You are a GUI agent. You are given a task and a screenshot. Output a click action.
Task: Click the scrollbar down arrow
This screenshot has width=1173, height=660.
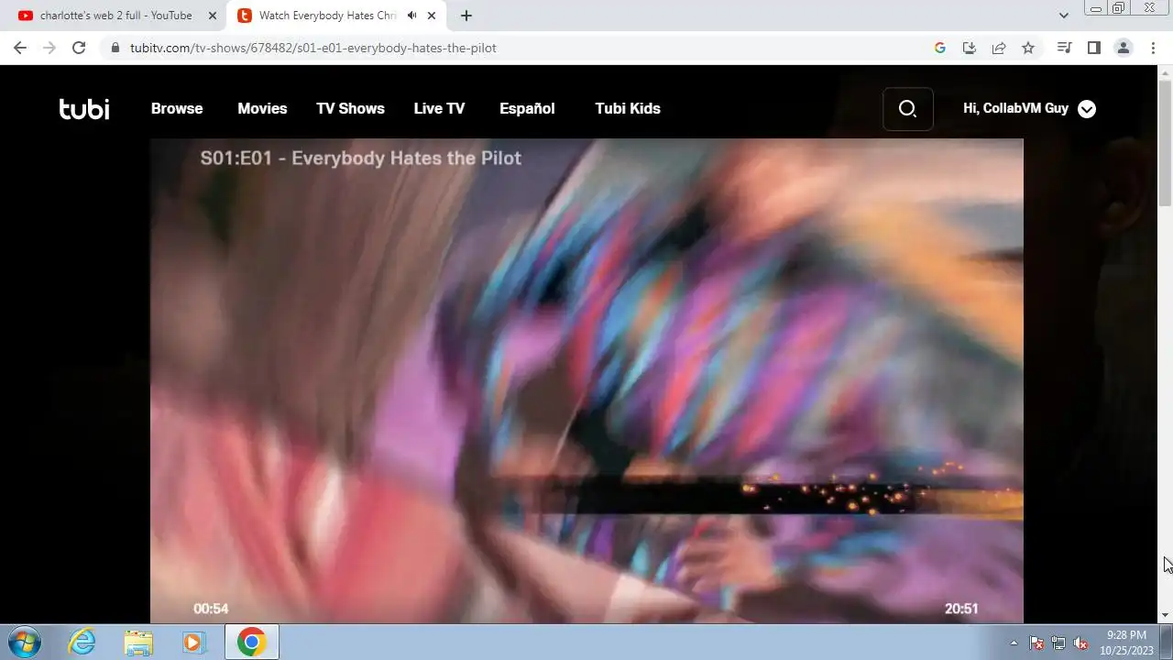tap(1165, 616)
